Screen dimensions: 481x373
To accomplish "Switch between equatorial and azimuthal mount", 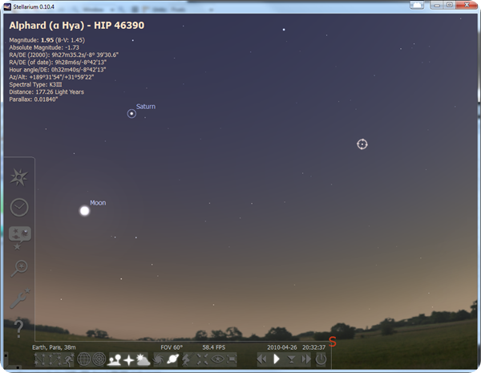I will pos(187,359).
